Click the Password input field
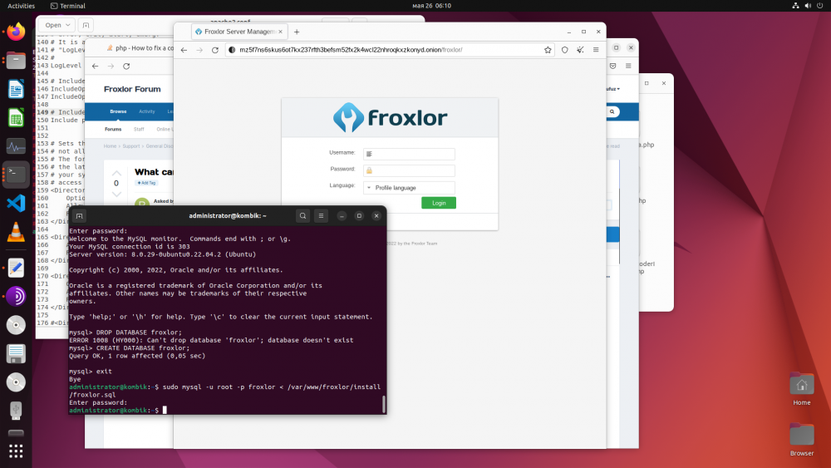831x468 pixels. click(409, 170)
